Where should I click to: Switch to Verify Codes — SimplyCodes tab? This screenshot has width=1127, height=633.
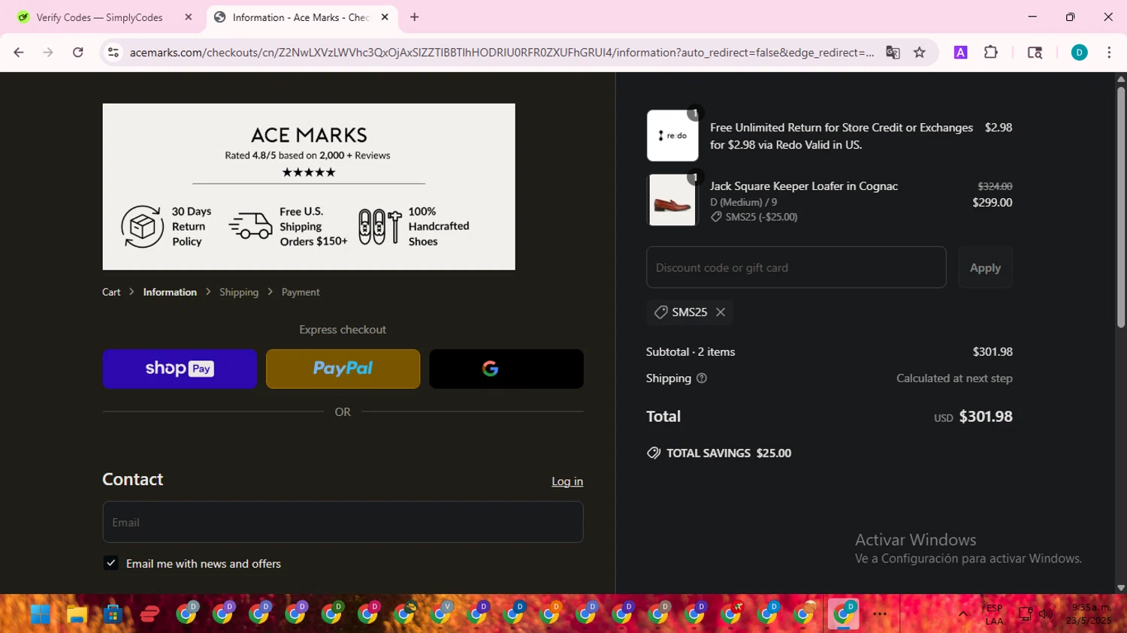pos(99,17)
